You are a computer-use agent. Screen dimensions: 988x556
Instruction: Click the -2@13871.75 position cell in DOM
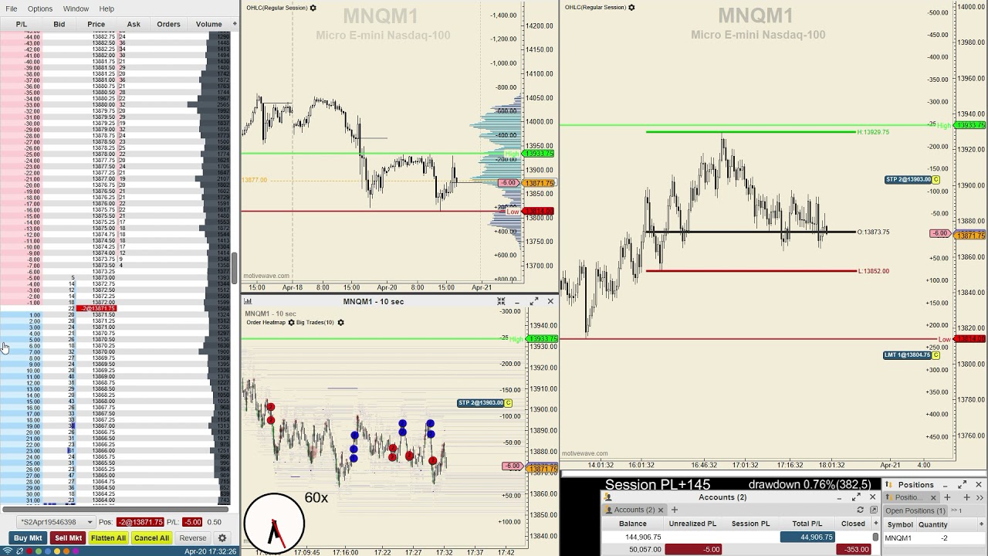click(x=97, y=309)
